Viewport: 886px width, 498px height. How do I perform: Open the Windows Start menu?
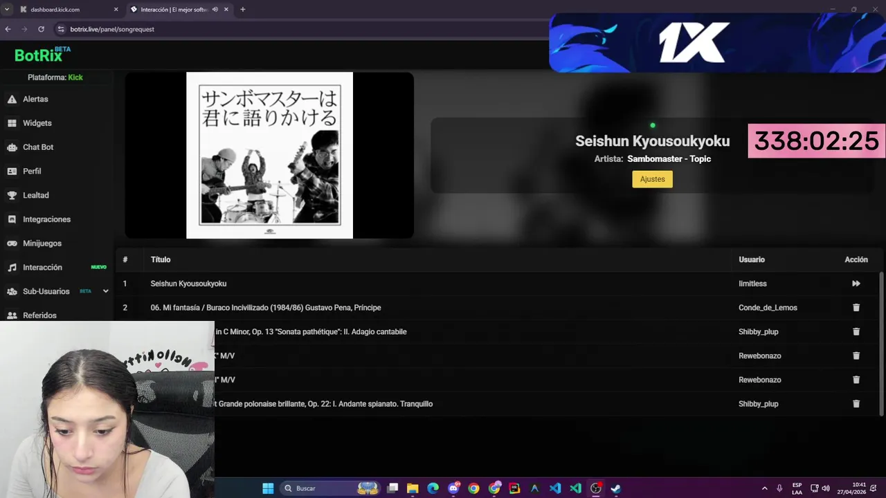268,488
